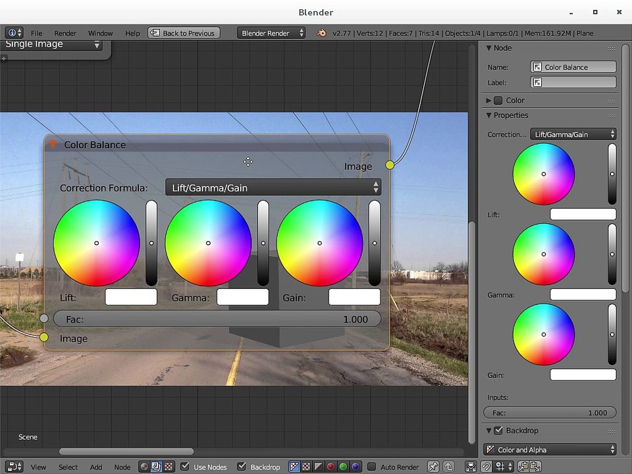
Task: Click Gamma white swatch in node
Action: pyautogui.click(x=243, y=297)
